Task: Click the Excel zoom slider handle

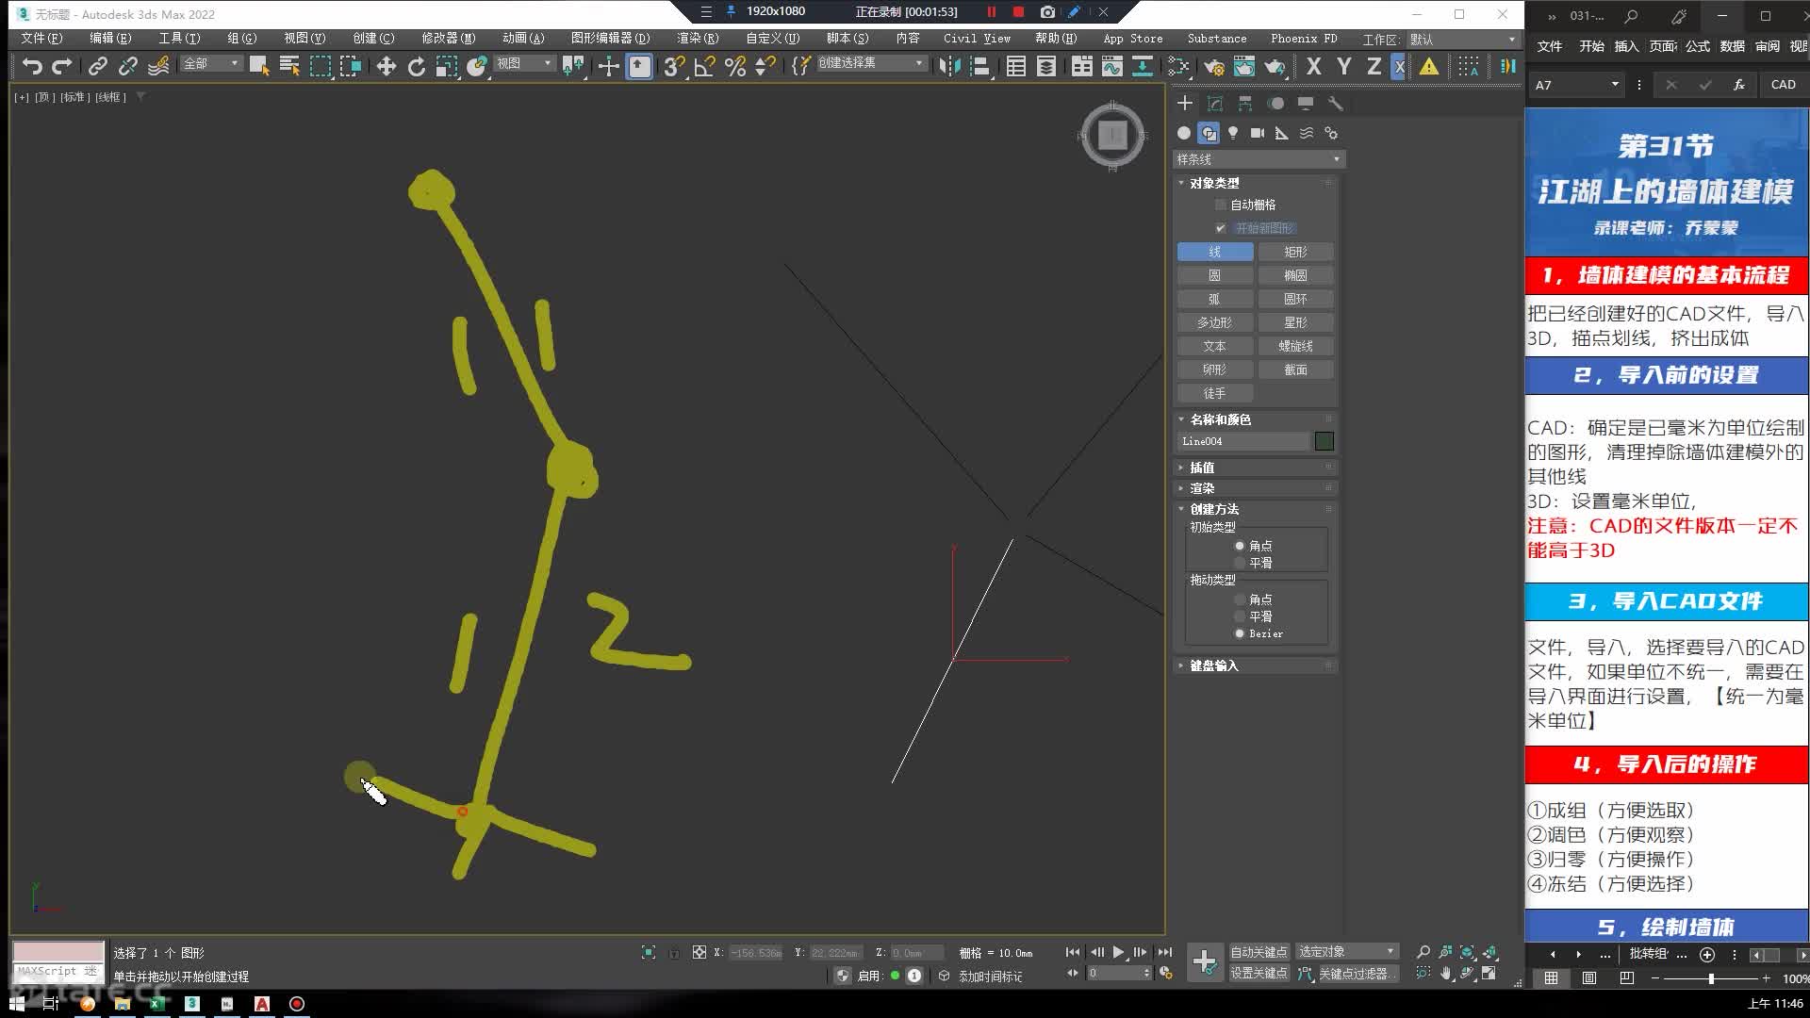Action: click(1711, 978)
